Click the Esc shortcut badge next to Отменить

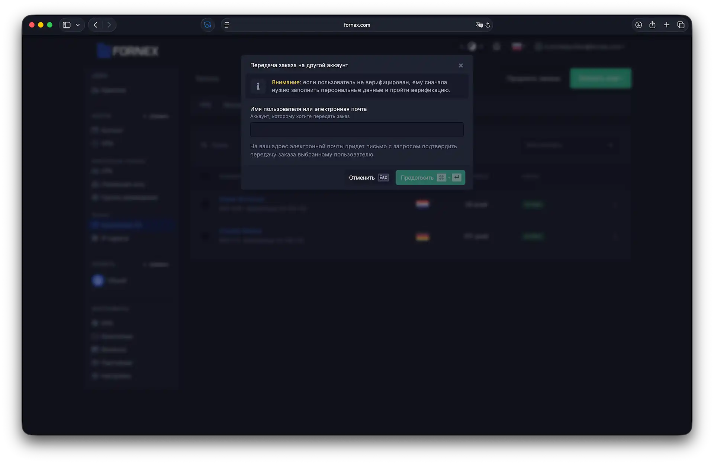[383, 178]
